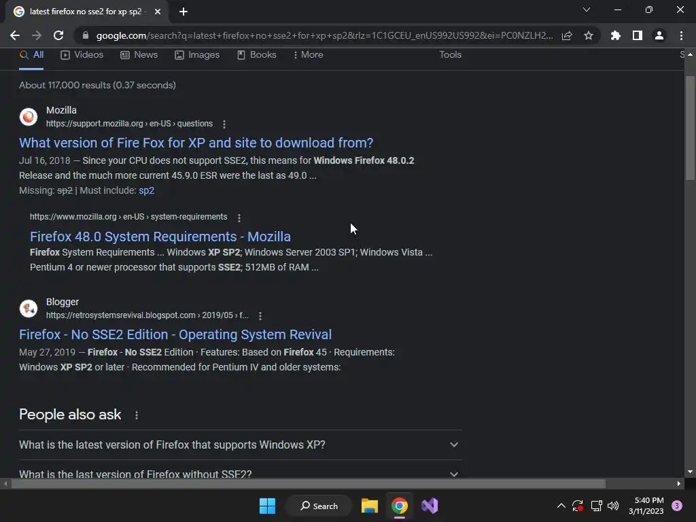Switch to Books search results
This screenshot has height=522, width=696.
(x=256, y=55)
